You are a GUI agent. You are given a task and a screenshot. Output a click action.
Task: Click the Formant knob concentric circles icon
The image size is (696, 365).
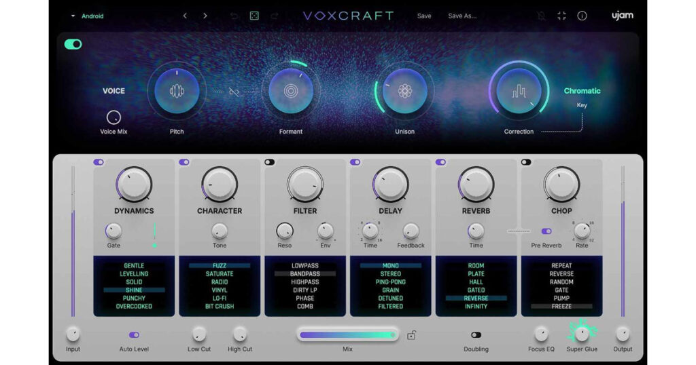tap(291, 91)
